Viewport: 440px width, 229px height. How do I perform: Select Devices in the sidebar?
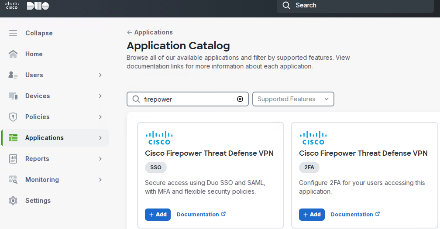click(38, 96)
